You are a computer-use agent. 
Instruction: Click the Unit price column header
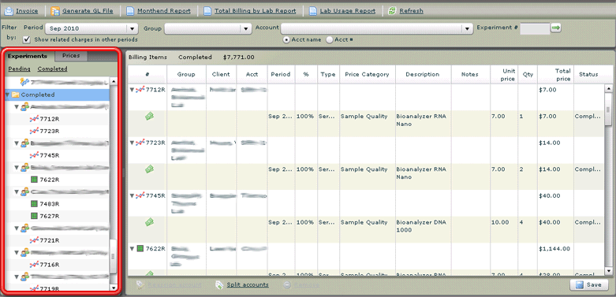coord(504,74)
